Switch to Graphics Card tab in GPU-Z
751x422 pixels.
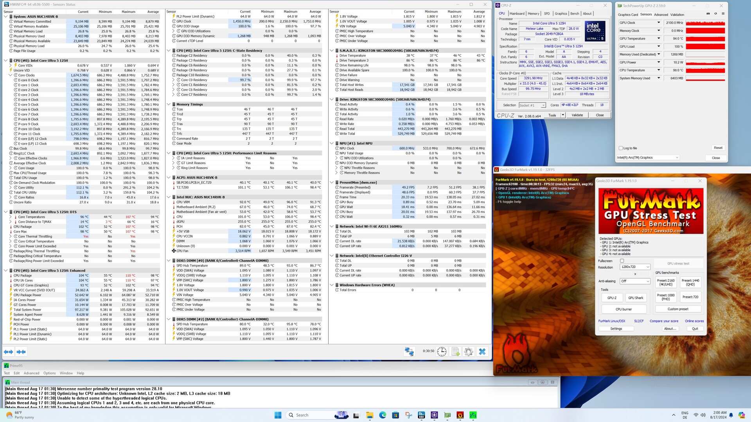pos(628,14)
